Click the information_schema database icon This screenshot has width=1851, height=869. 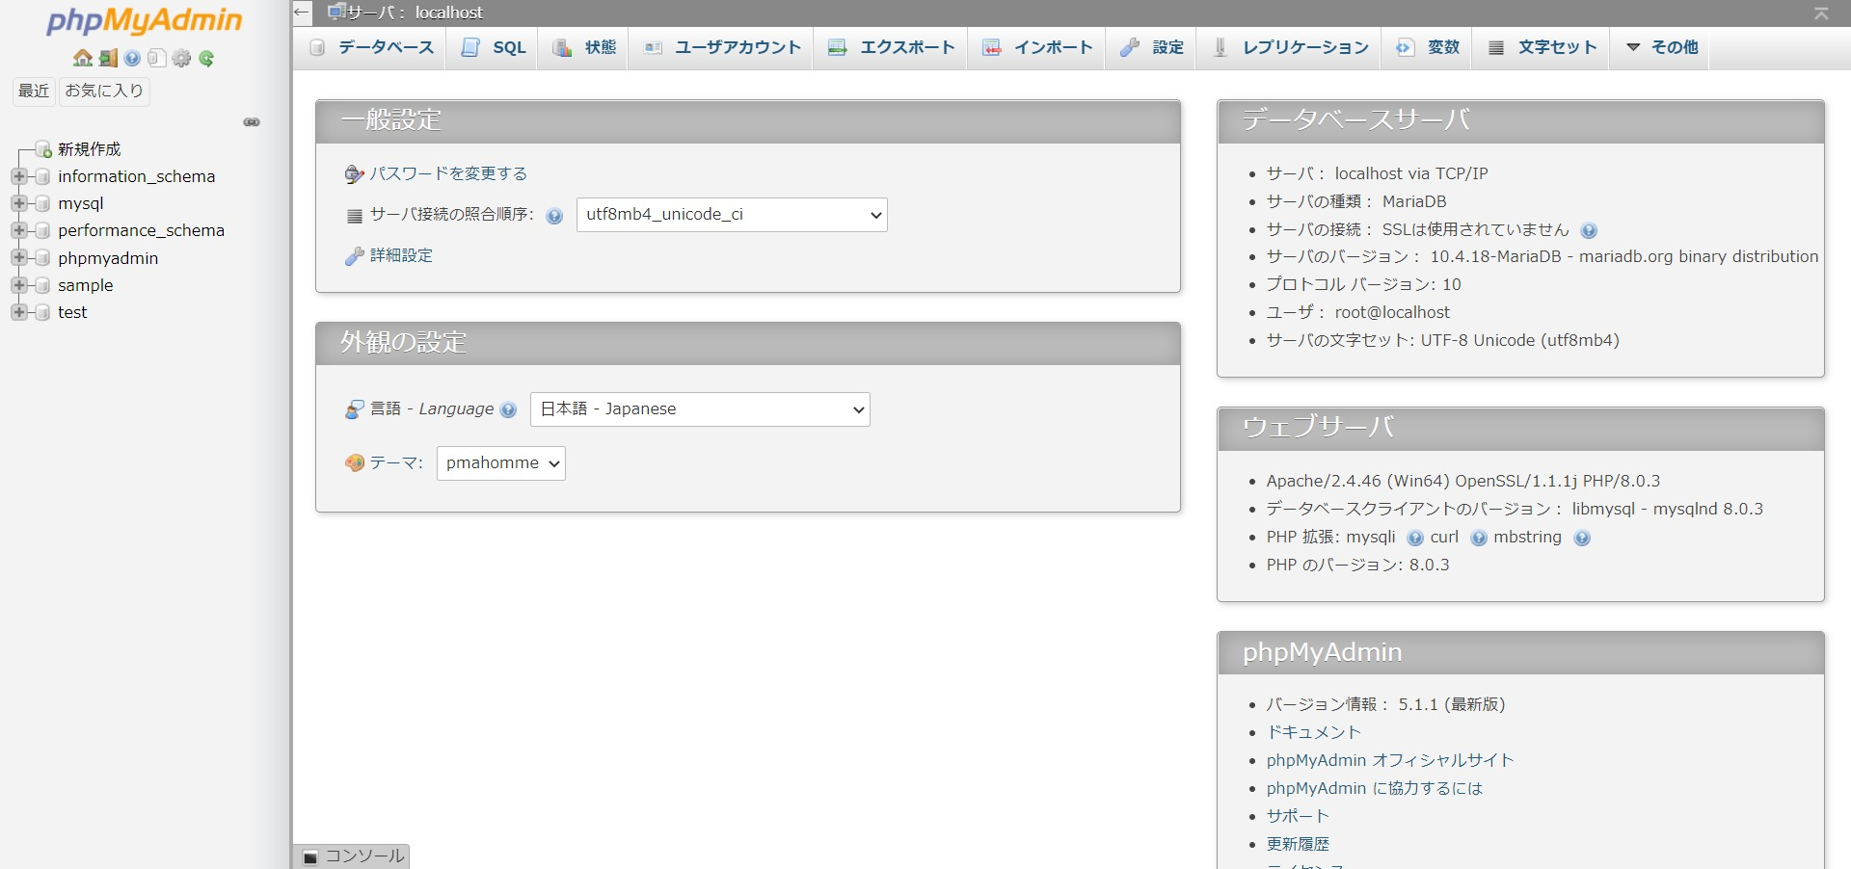(x=42, y=176)
